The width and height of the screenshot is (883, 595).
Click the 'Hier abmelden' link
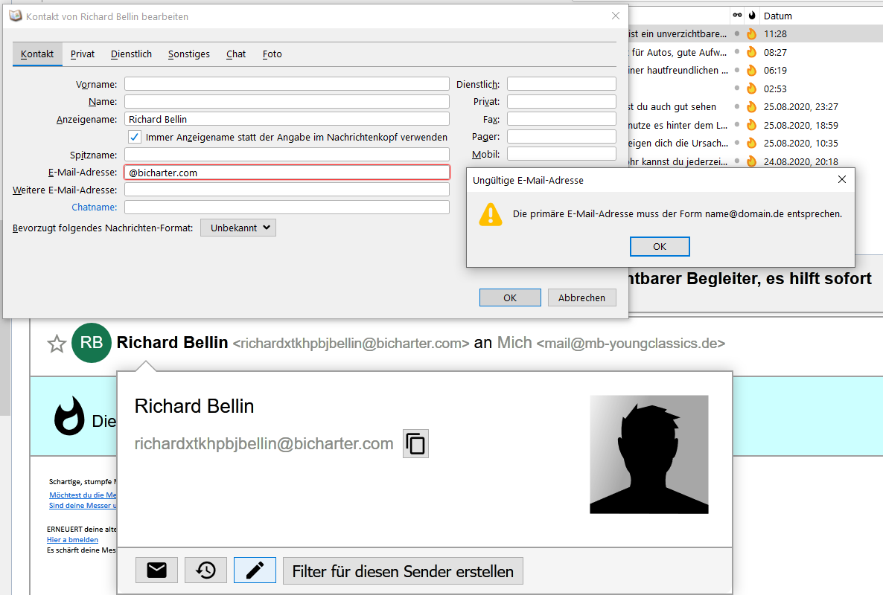pos(72,539)
